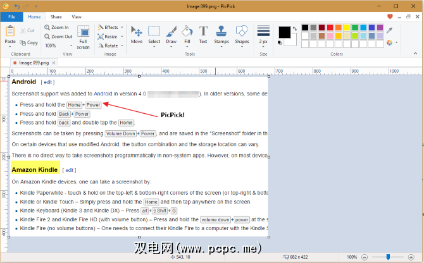Expand the Stamps dropdown arrow
This screenshot has height=263, width=424.
[221, 47]
